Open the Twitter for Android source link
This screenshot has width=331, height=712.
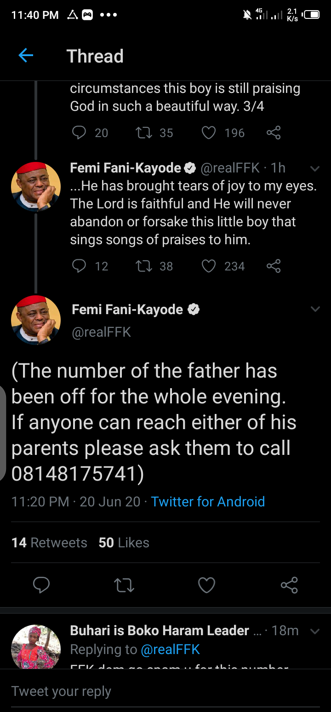[x=208, y=501]
